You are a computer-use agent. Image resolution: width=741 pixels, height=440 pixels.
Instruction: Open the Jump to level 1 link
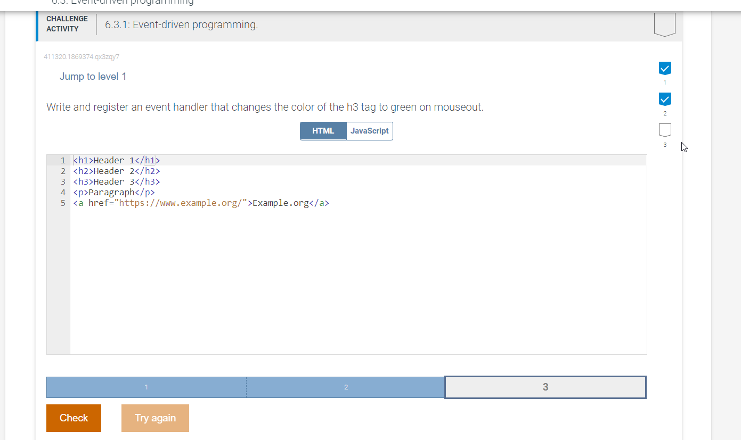pyautogui.click(x=93, y=77)
